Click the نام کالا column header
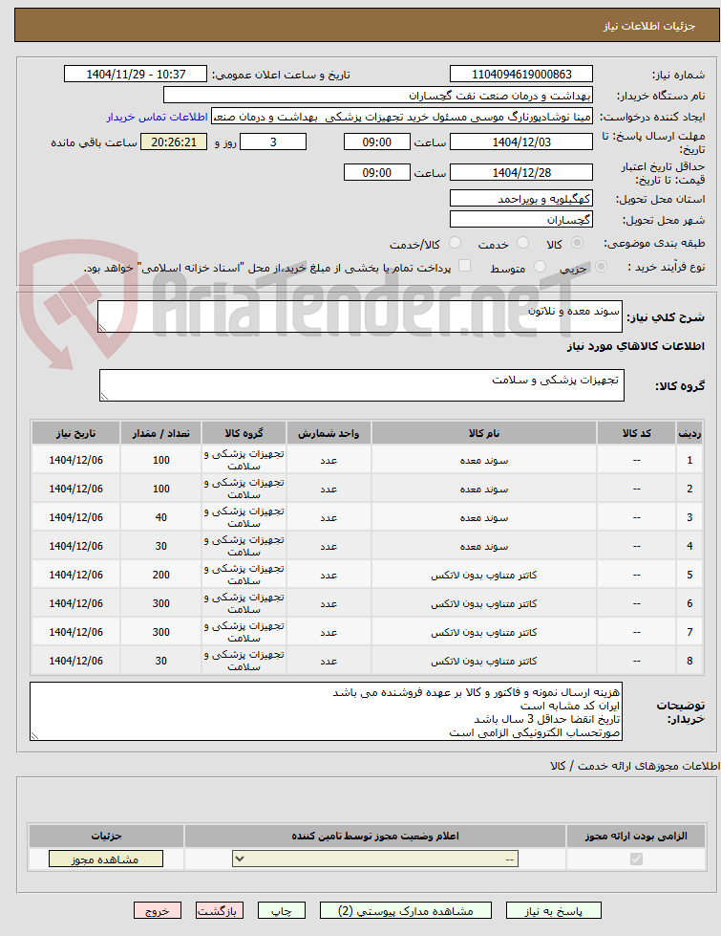This screenshot has height=936, width=721. click(483, 433)
